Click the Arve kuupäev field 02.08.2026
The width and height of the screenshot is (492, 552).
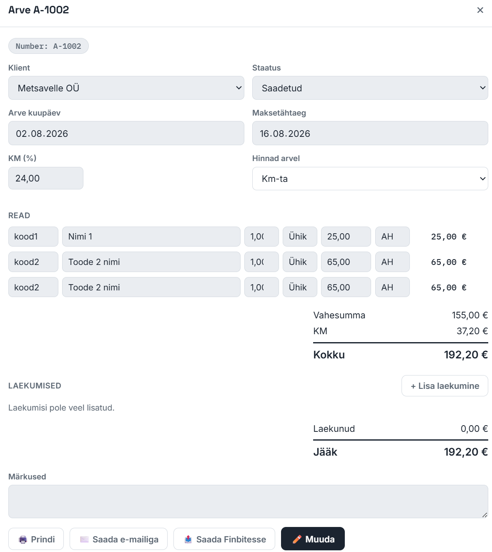point(126,133)
